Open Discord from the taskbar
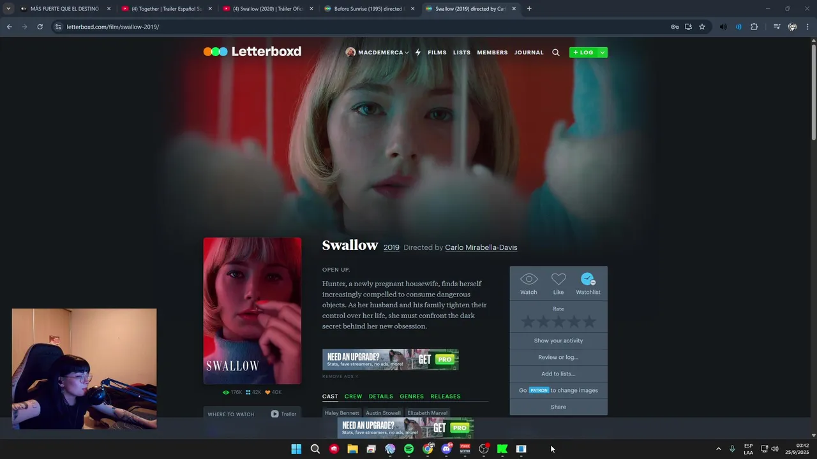Viewport: 817px width, 459px height. (x=446, y=449)
